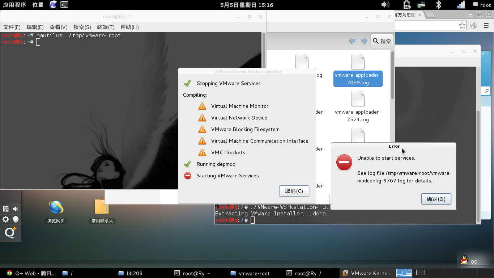
Task: Open the chat bubble icon next to root
Action: click(475, 5)
